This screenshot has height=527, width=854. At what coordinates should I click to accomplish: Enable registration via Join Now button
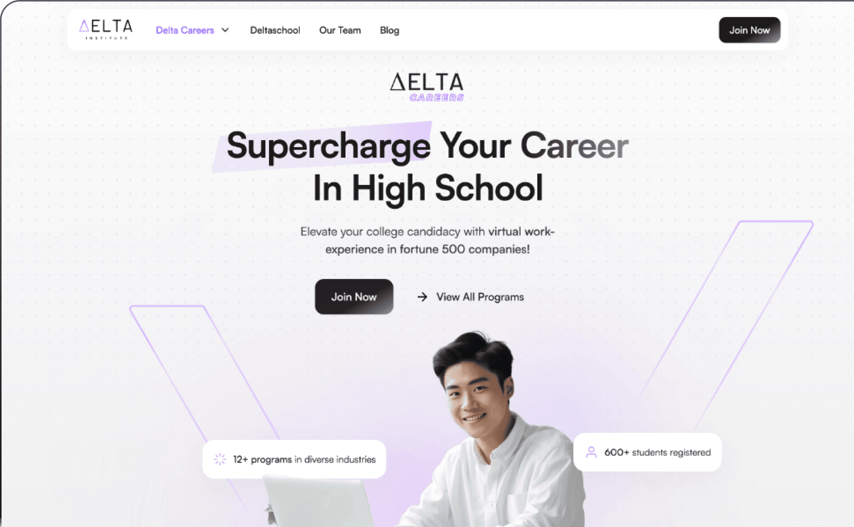749,30
